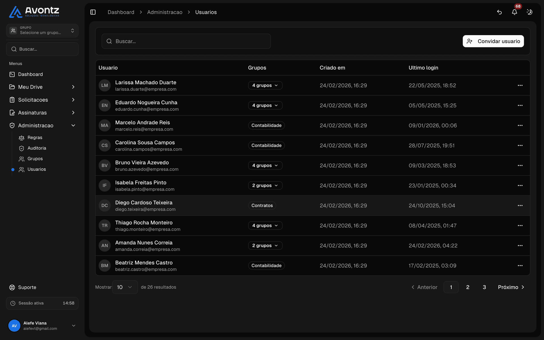
Task: Expand Isabela Freitas Pinto's 2 grupos dropdown
Action: (265, 186)
